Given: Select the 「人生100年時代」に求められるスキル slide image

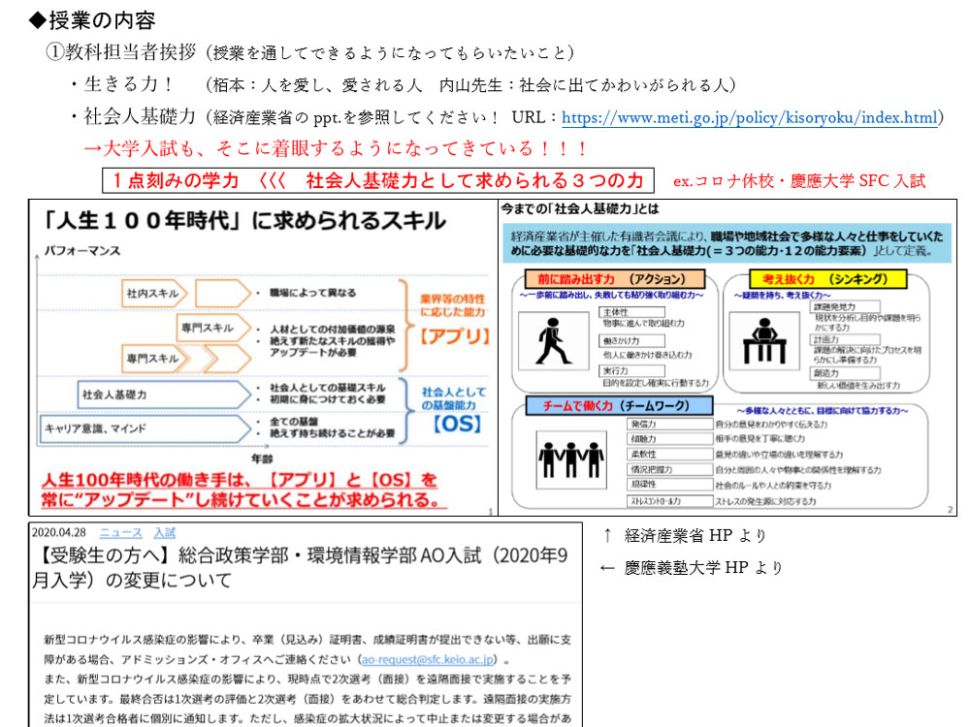Looking at the screenshot, I should [x=263, y=358].
